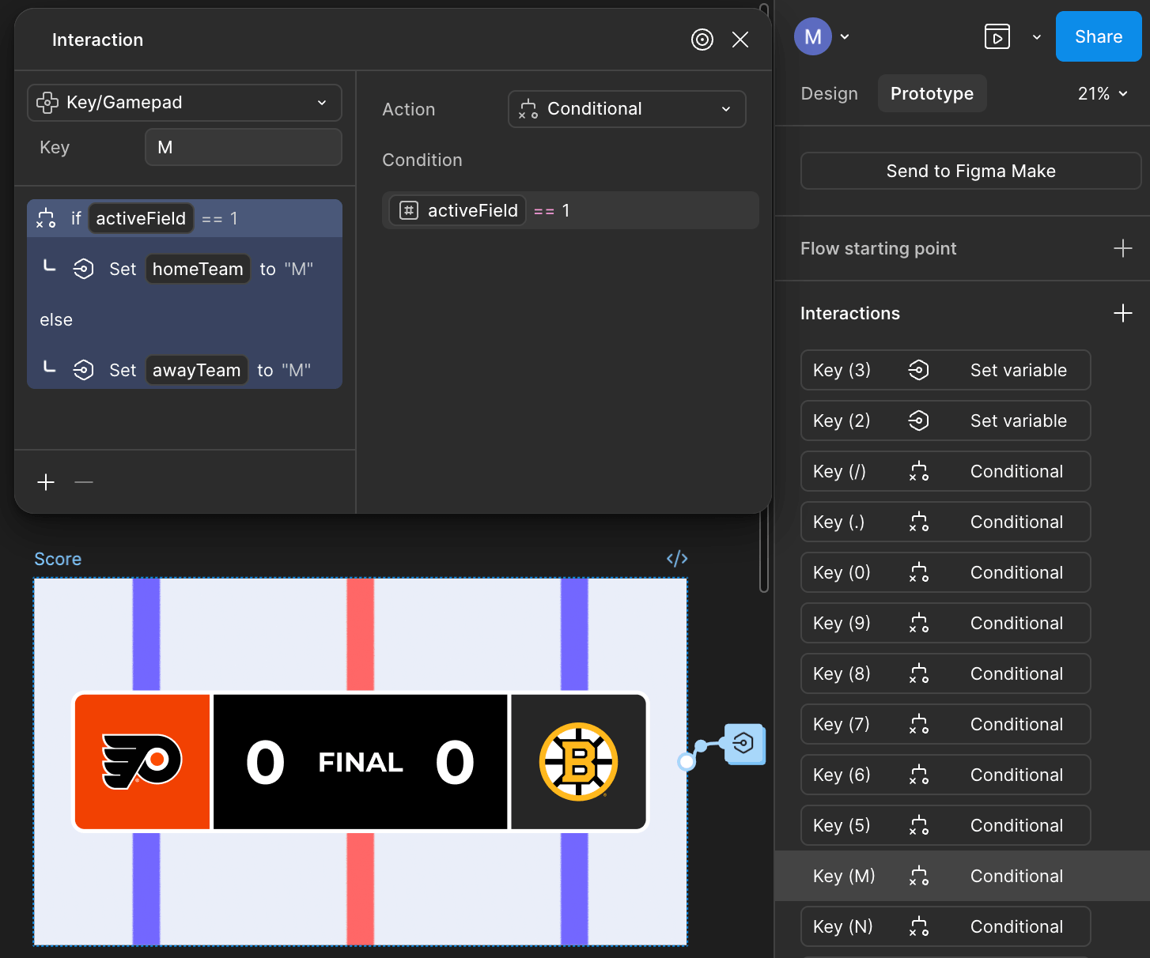Open the 21% zoom dropdown
Viewport: 1150px width, 958px height.
pyautogui.click(x=1103, y=93)
